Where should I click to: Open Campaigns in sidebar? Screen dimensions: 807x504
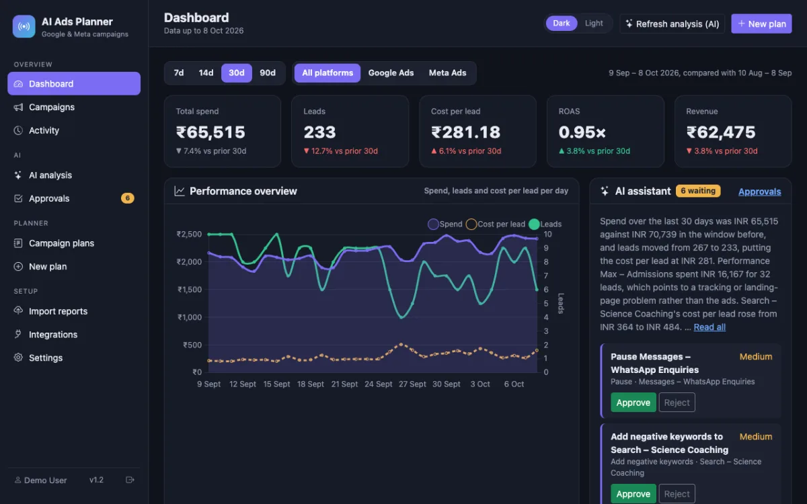[74, 108]
